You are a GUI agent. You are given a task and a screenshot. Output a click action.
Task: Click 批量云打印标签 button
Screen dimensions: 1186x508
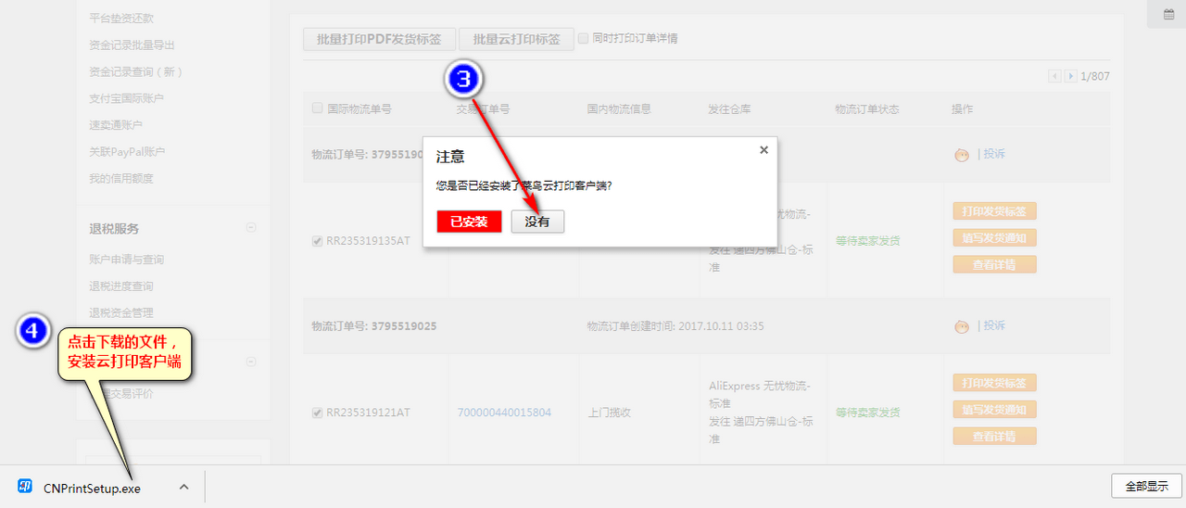(x=516, y=39)
